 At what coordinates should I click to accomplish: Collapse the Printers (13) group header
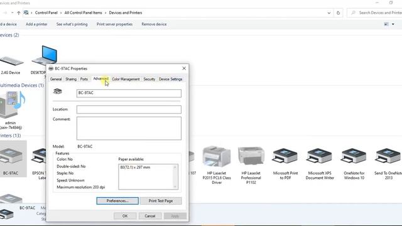pyautogui.click(x=10, y=136)
